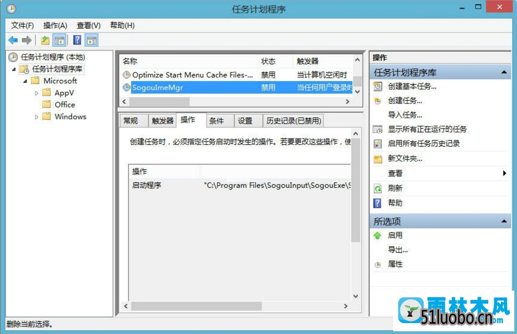Click the 创建任务 icon
517x334 pixels.
point(378,101)
